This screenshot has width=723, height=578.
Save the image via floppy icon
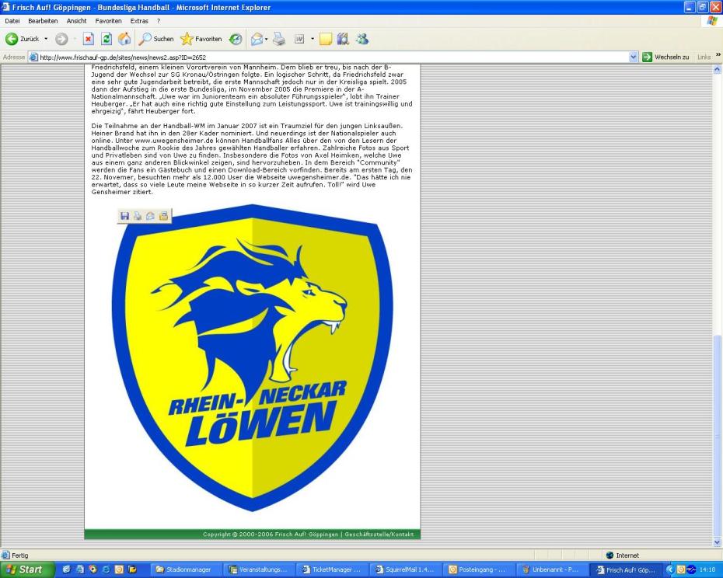point(124,216)
